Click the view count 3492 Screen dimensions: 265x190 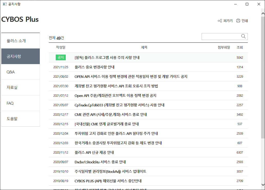[240, 115]
